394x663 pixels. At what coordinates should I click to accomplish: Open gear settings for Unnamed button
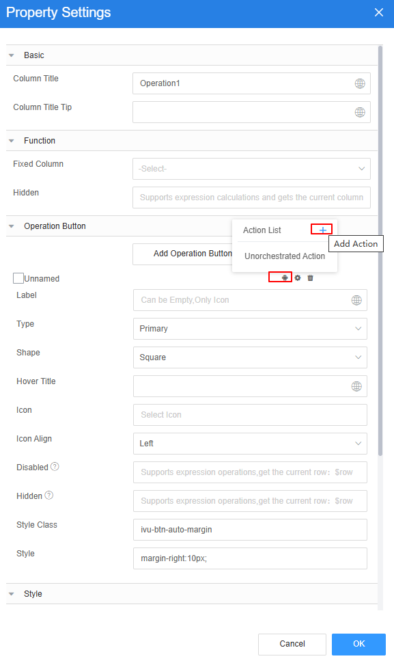pyautogui.click(x=298, y=278)
